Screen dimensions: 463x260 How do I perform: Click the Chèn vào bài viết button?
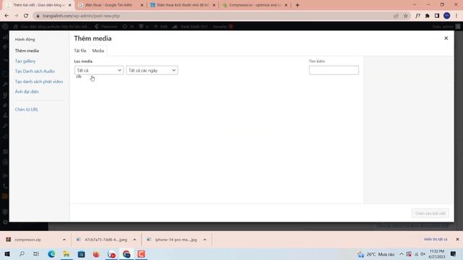430,213
